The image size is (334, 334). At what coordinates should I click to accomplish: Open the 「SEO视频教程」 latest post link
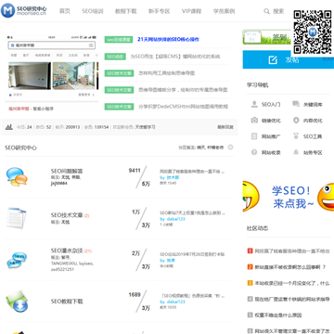tap(192, 296)
